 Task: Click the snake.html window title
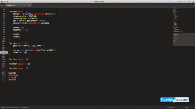(x=99, y=2)
